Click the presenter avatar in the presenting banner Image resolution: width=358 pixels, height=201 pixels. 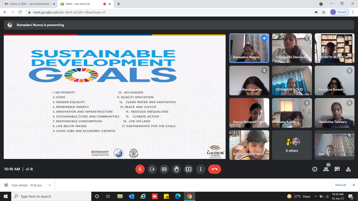(10, 25)
